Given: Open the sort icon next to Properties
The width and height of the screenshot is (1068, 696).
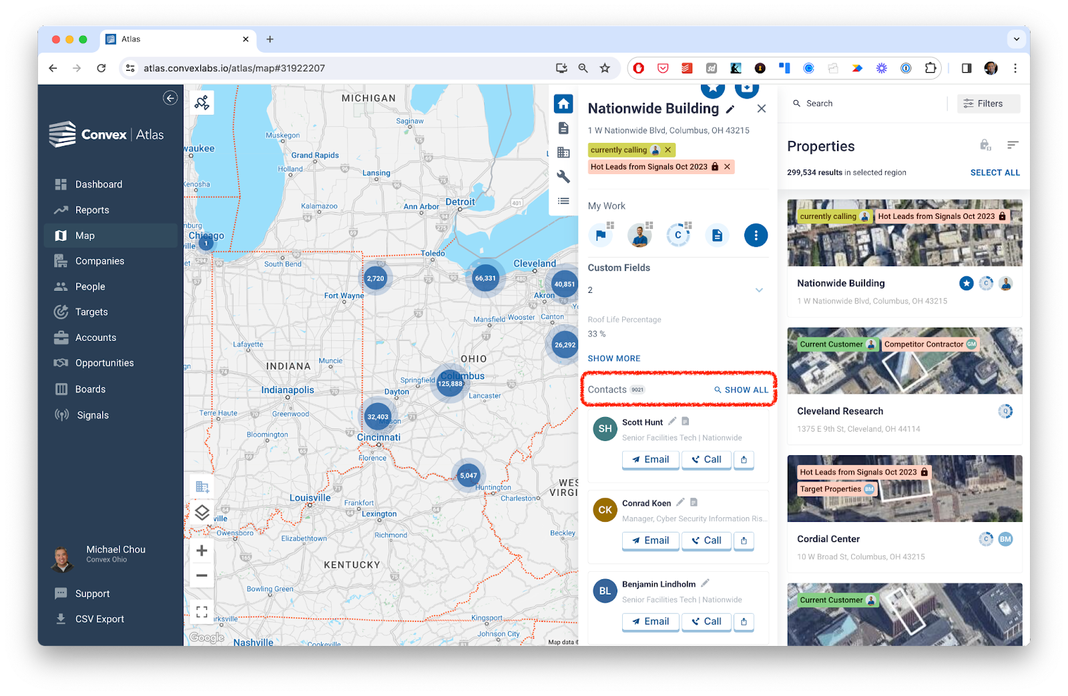Looking at the screenshot, I should (1013, 145).
